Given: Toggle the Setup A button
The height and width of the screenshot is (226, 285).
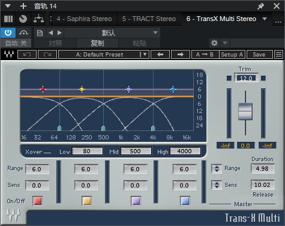Looking at the screenshot, I should pyautogui.click(x=232, y=55).
